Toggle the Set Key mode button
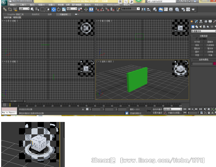Image resolution: width=216 pixels, height=167 pixels. coord(157,113)
